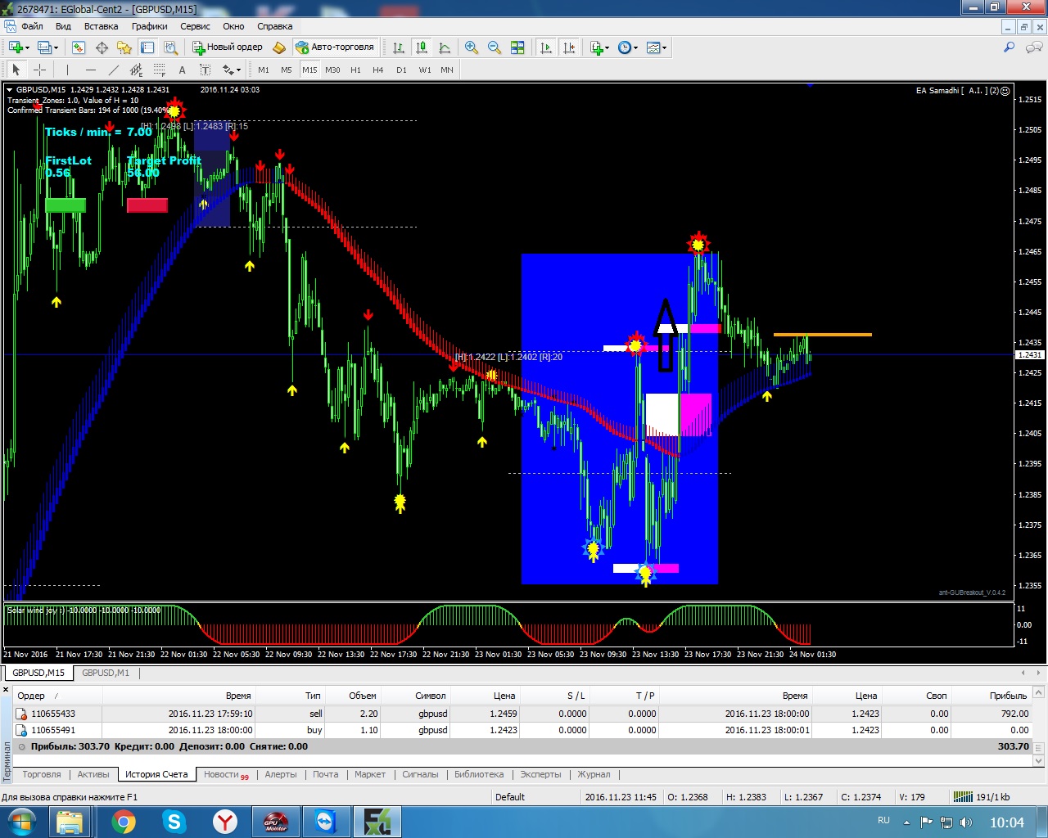Select the text tool A

coord(183,70)
